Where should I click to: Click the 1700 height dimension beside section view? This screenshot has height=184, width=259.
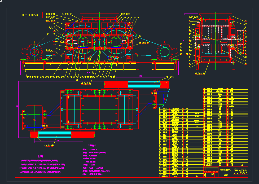pos(184,42)
